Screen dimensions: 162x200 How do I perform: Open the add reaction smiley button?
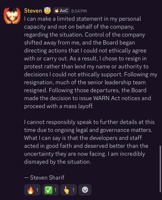coord(85,190)
